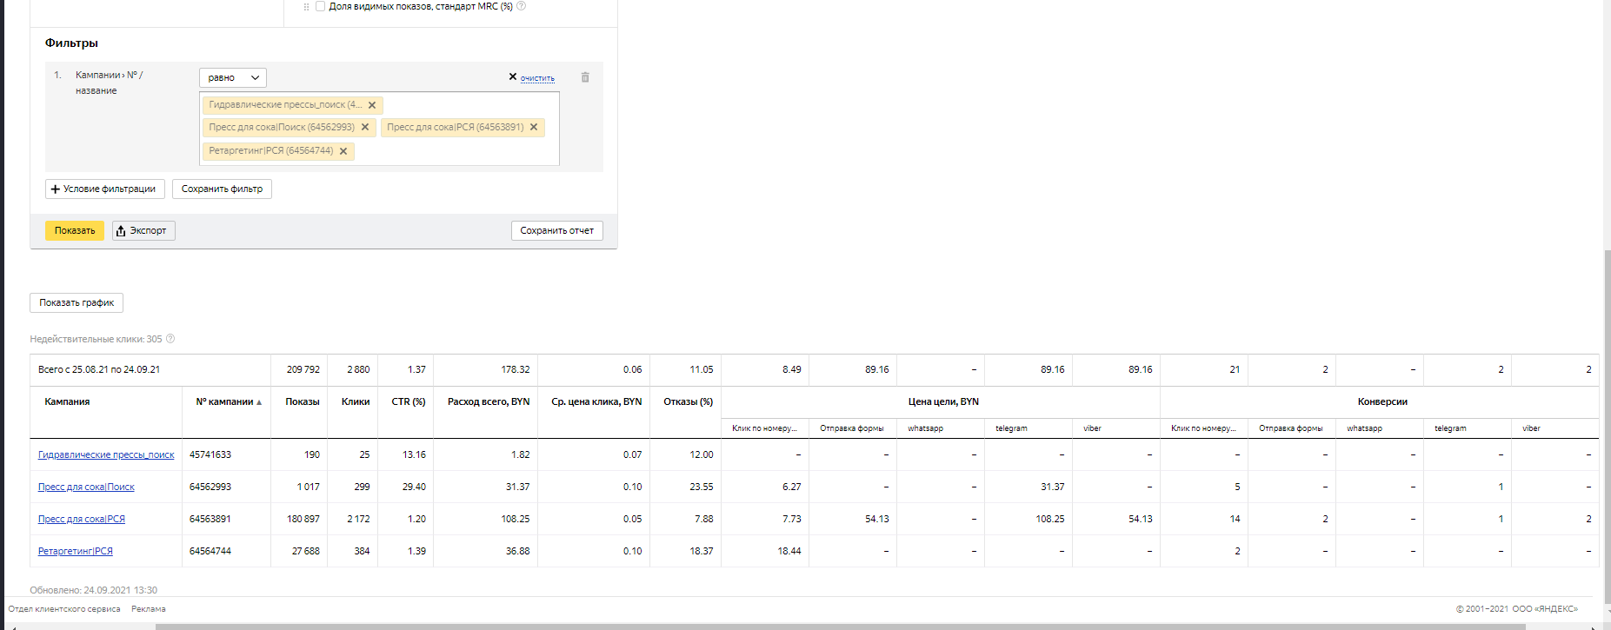Click Показы column header
The width and height of the screenshot is (1611, 630).
(303, 401)
